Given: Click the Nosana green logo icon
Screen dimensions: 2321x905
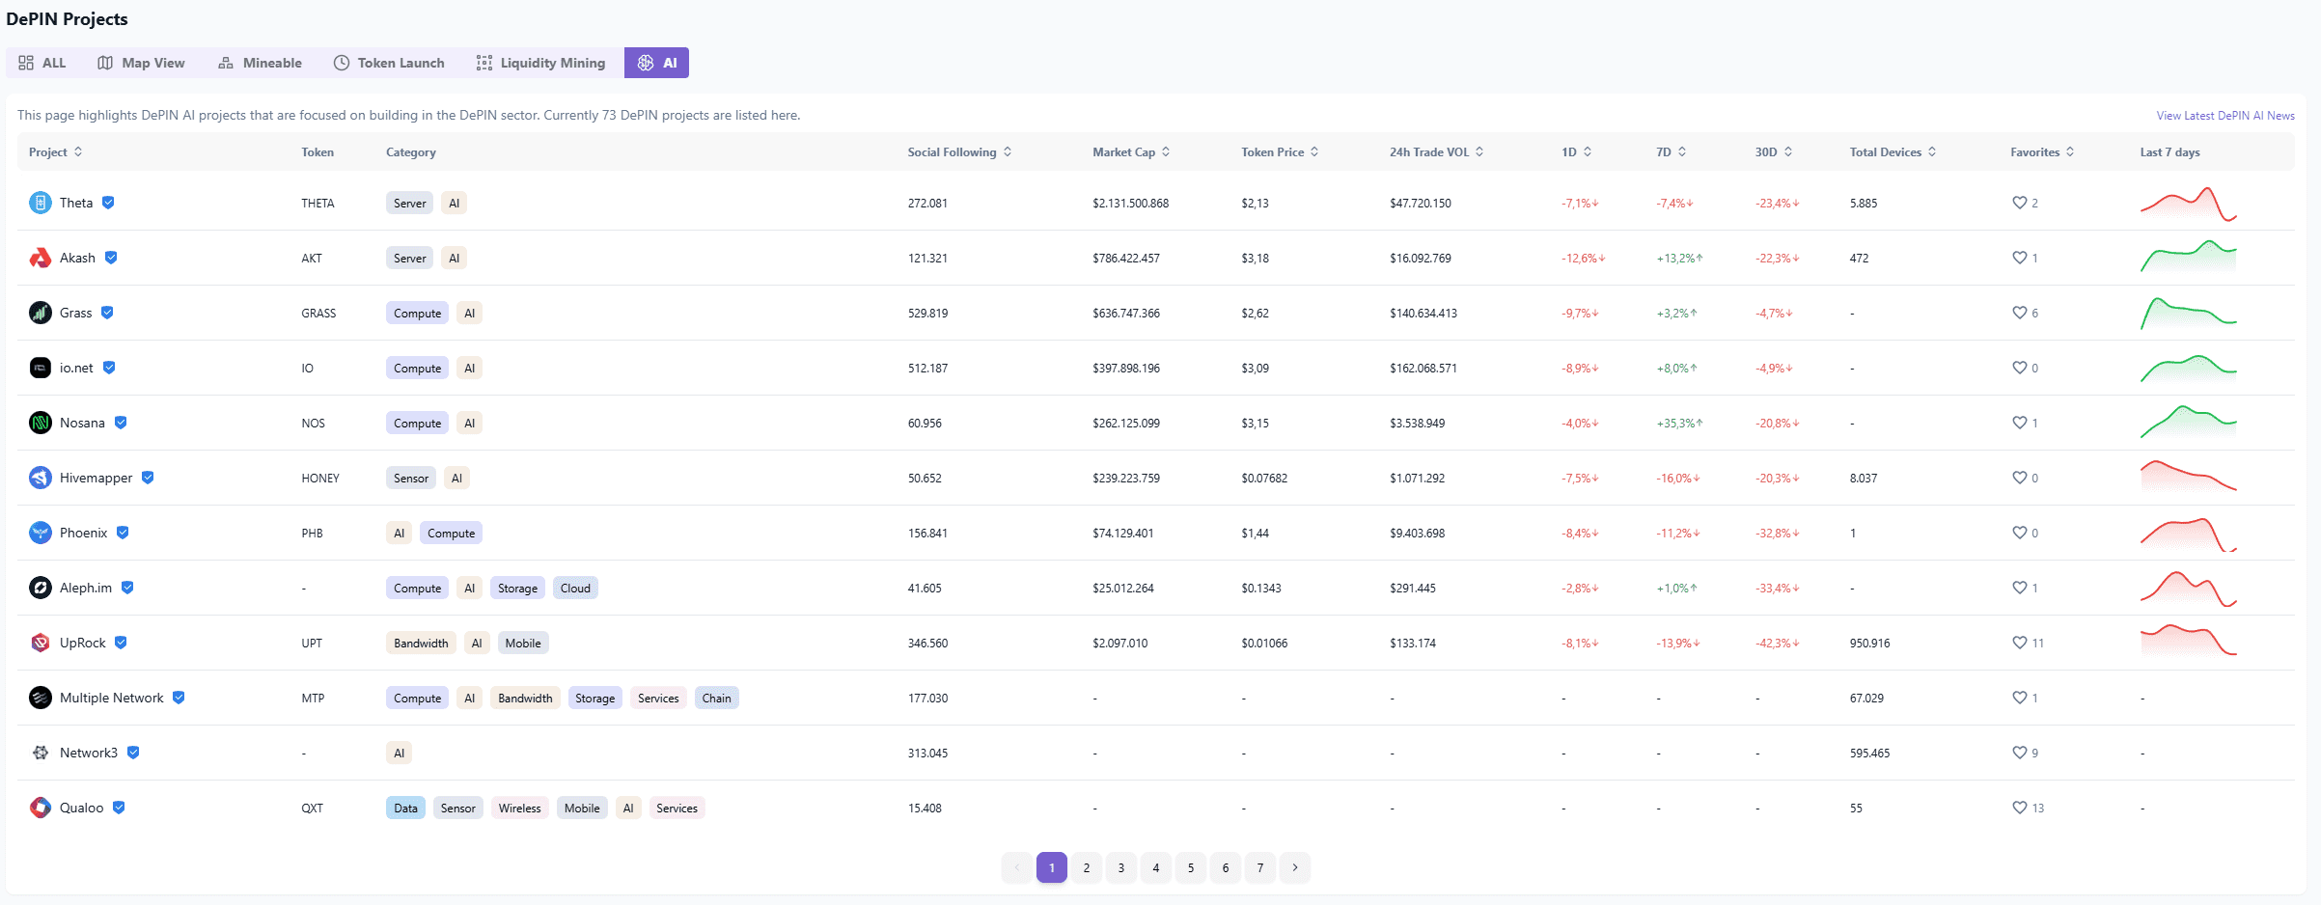Looking at the screenshot, I should click(x=40, y=423).
